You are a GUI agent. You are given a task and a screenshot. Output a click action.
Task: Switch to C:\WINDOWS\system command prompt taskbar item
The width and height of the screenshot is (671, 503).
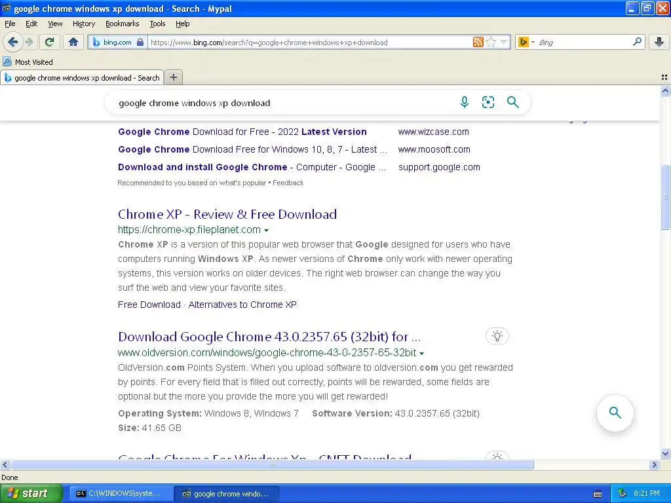[121, 494]
